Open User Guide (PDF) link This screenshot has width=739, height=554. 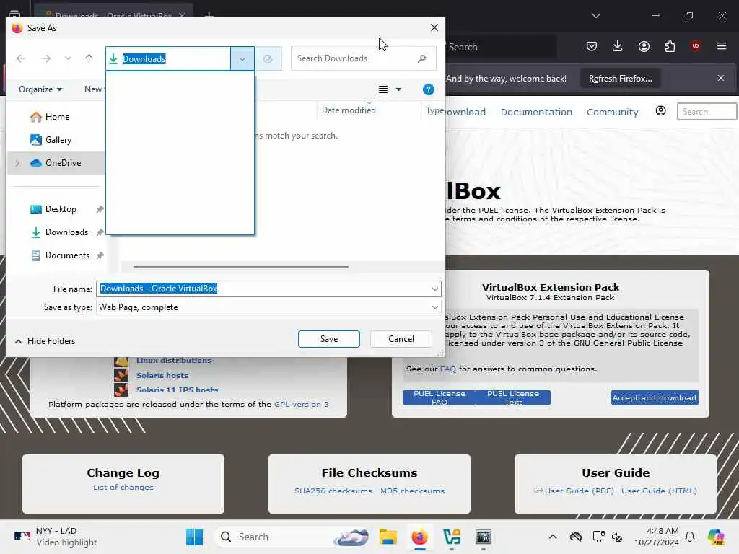click(x=579, y=491)
